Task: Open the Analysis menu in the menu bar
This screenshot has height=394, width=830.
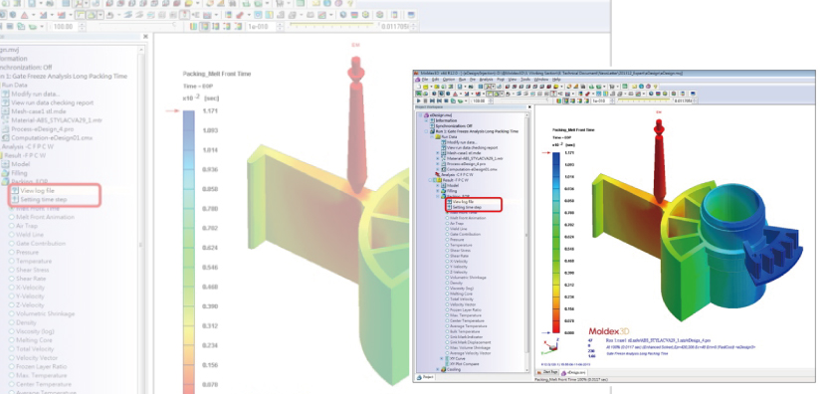Action: (x=486, y=80)
